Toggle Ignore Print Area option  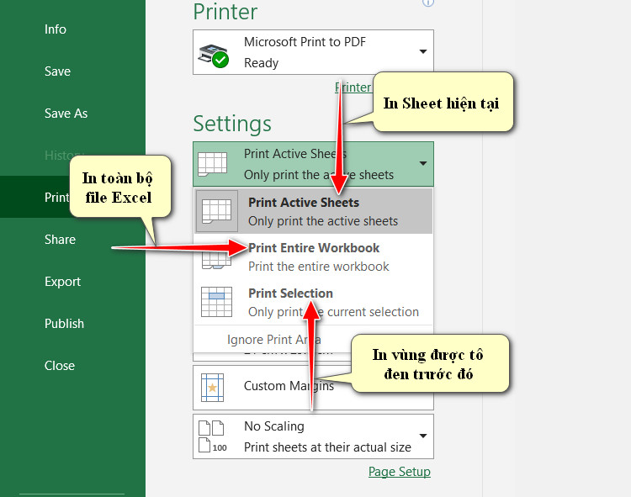273,340
